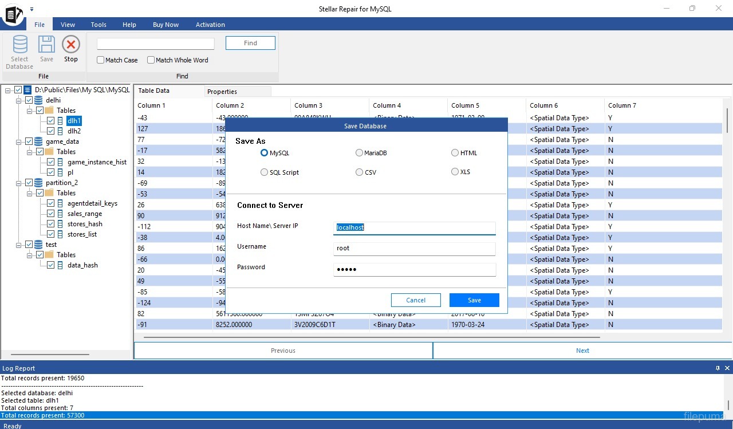Viewport: 733px width, 429px height.
Task: Pin the Log Report panel
Action: (718, 368)
